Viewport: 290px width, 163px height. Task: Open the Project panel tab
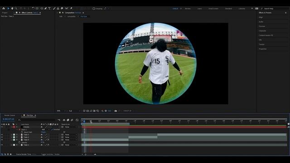tap(5, 13)
